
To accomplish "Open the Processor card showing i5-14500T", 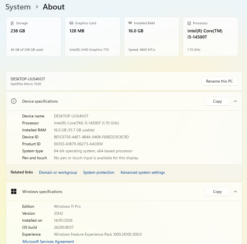I will pyautogui.click(x=211, y=37).
